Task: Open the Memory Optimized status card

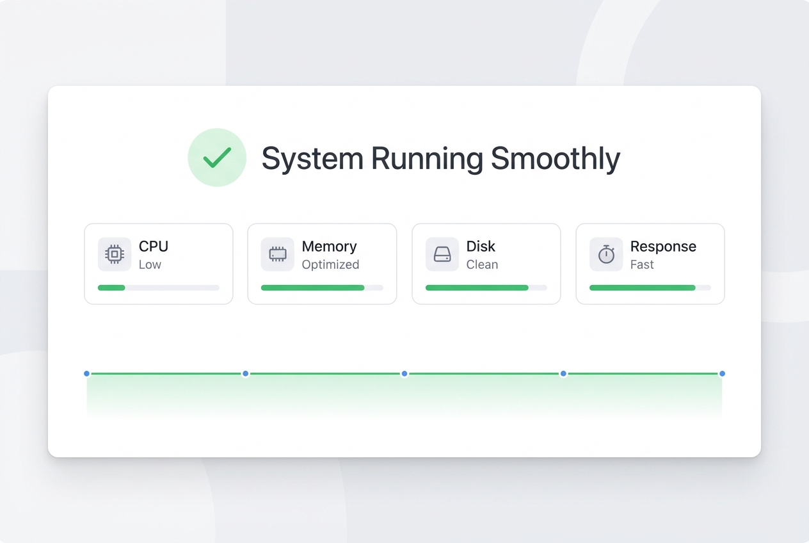Action: click(322, 264)
